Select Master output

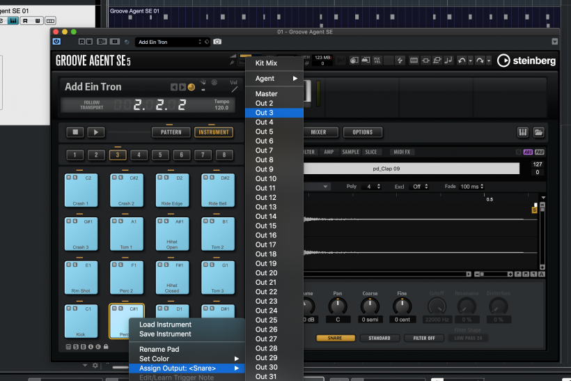coord(274,93)
